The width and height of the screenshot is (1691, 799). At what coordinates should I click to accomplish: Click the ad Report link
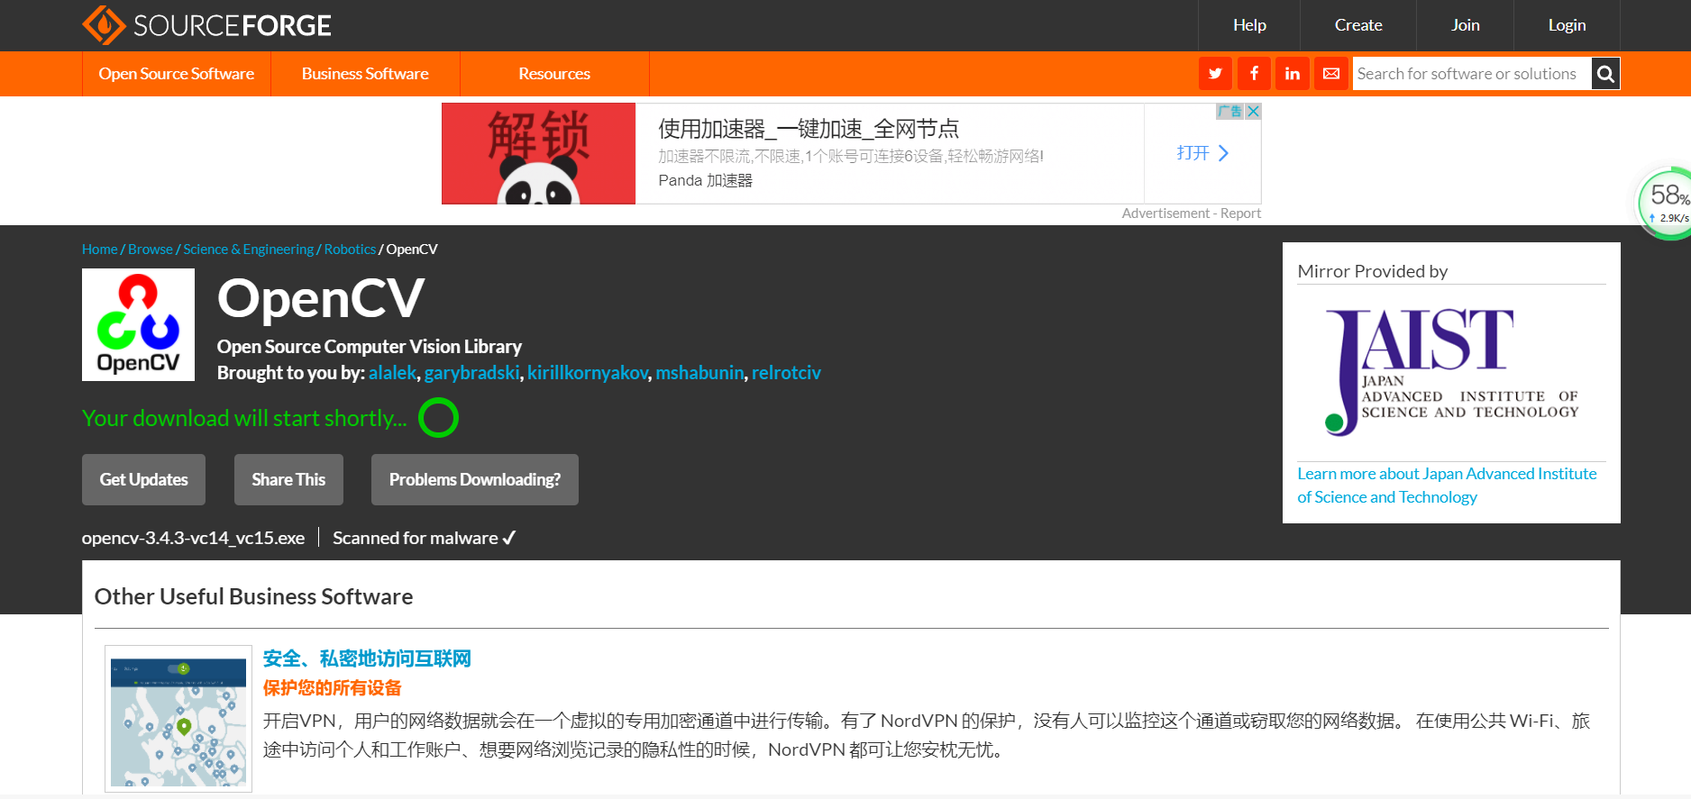pos(1240,213)
